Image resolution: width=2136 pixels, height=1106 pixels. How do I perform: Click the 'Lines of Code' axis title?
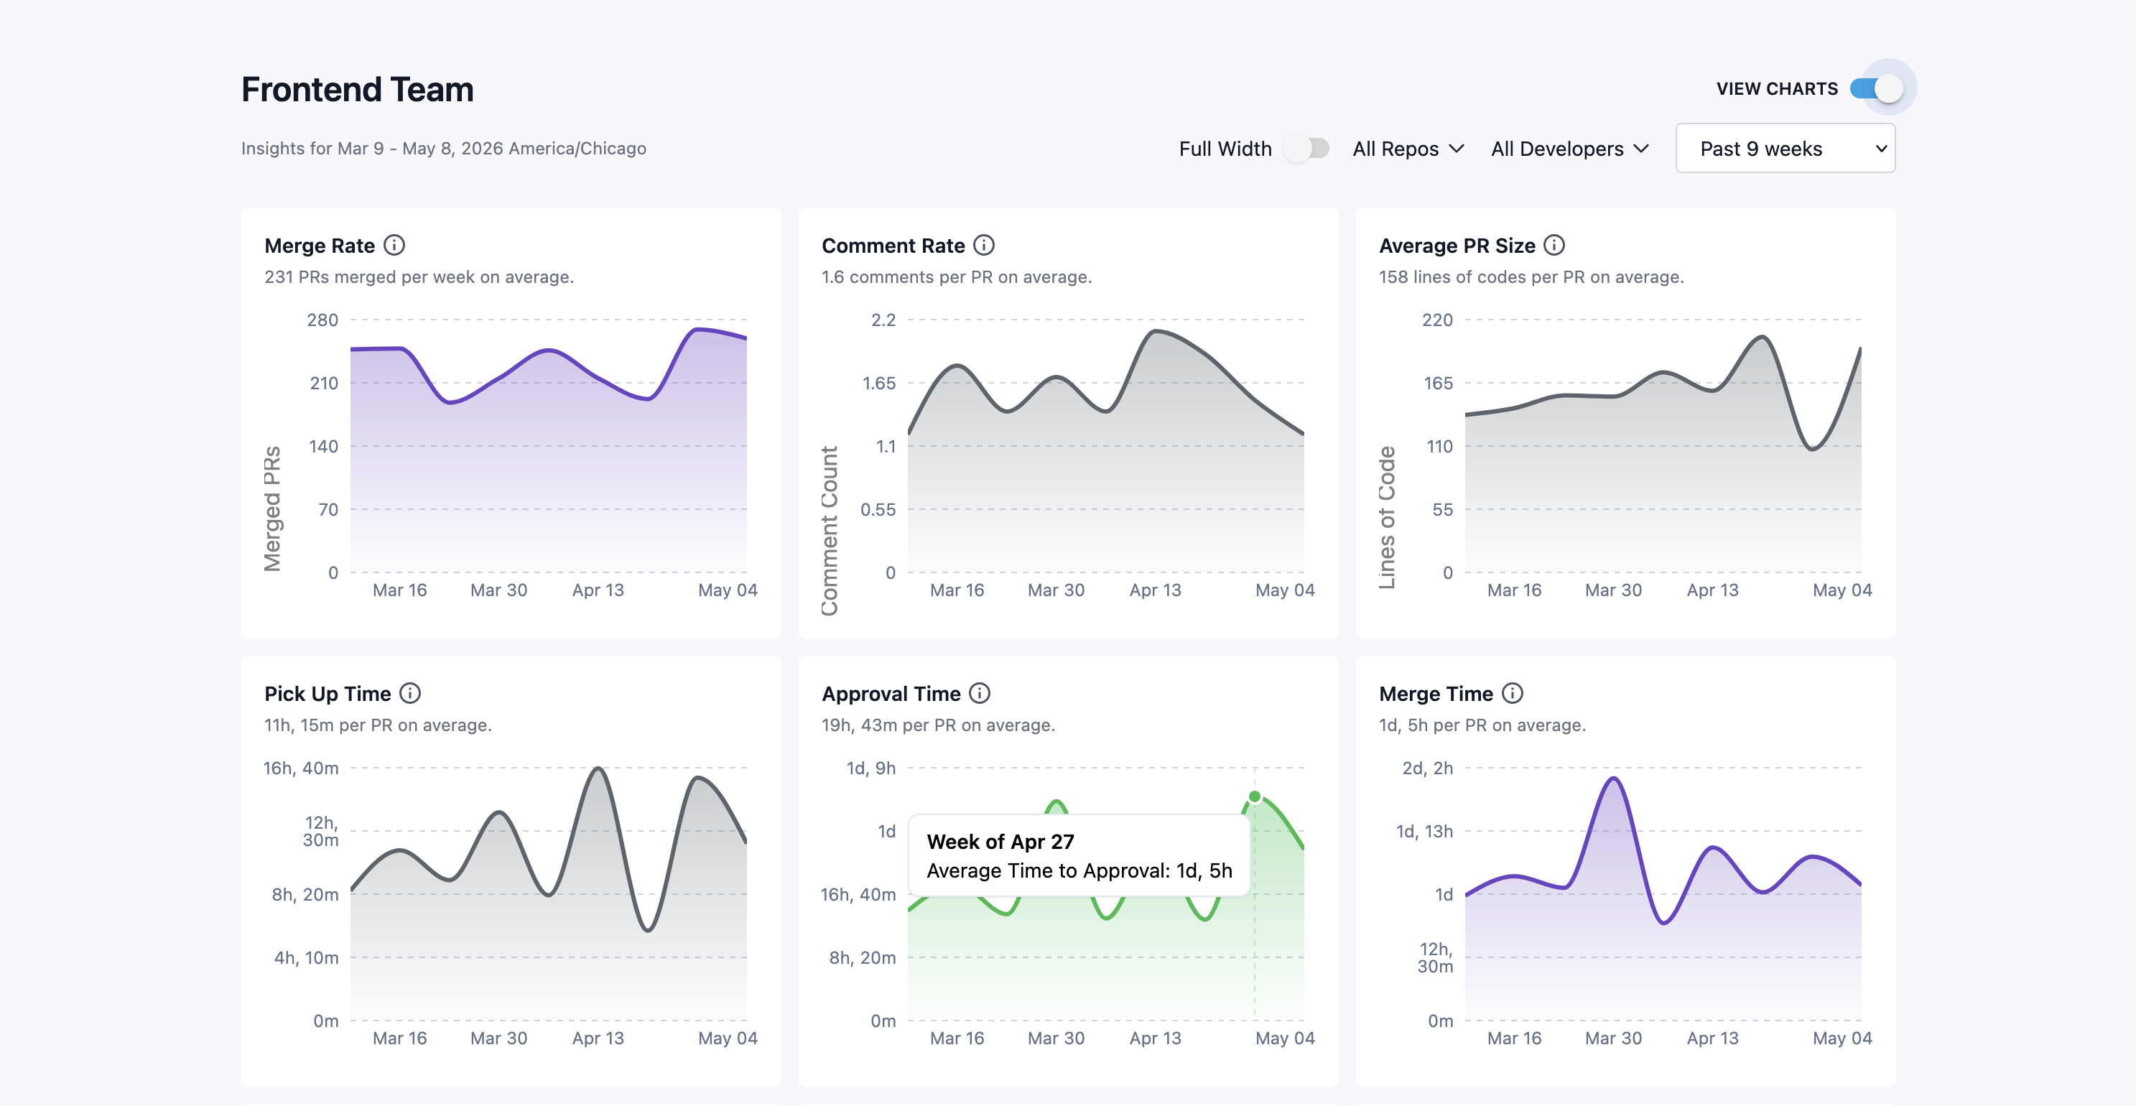tap(1386, 517)
